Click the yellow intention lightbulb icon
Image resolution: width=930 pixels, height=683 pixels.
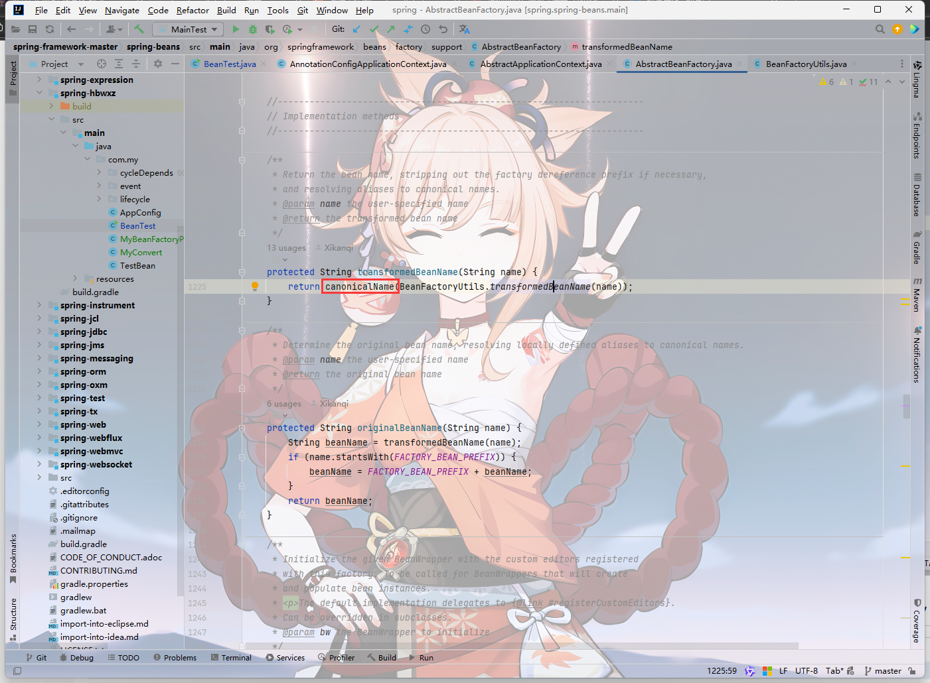[x=255, y=286]
